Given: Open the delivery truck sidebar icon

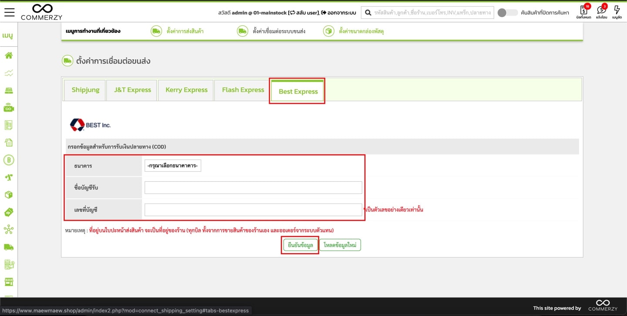Looking at the screenshot, I should (x=9, y=247).
